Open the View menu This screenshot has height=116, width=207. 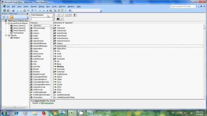(19, 6)
